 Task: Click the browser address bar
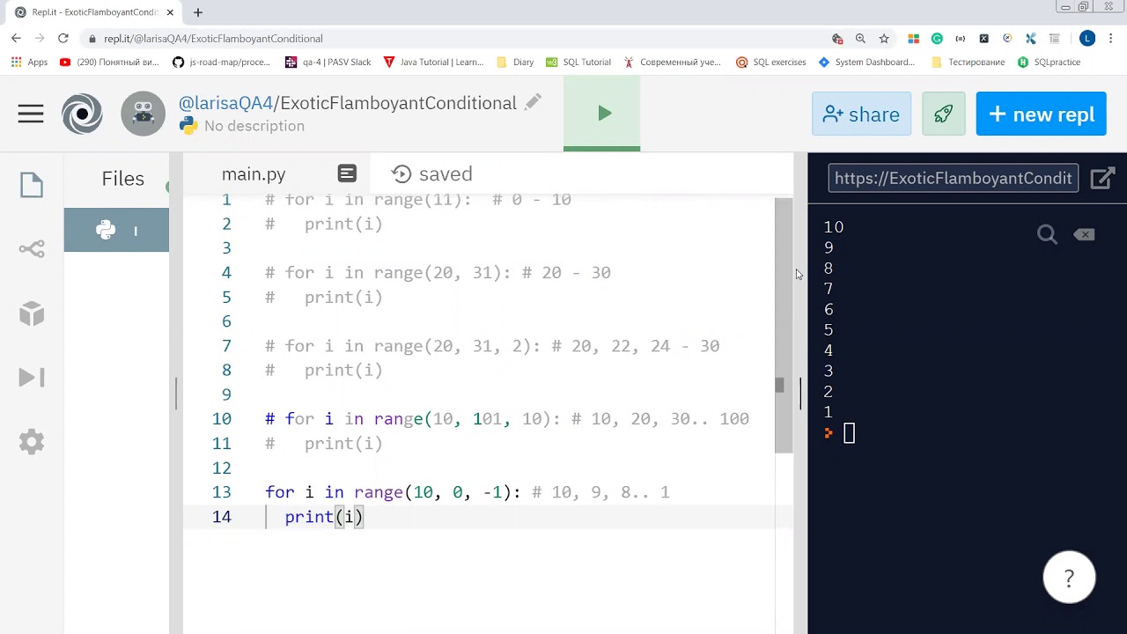click(x=458, y=39)
